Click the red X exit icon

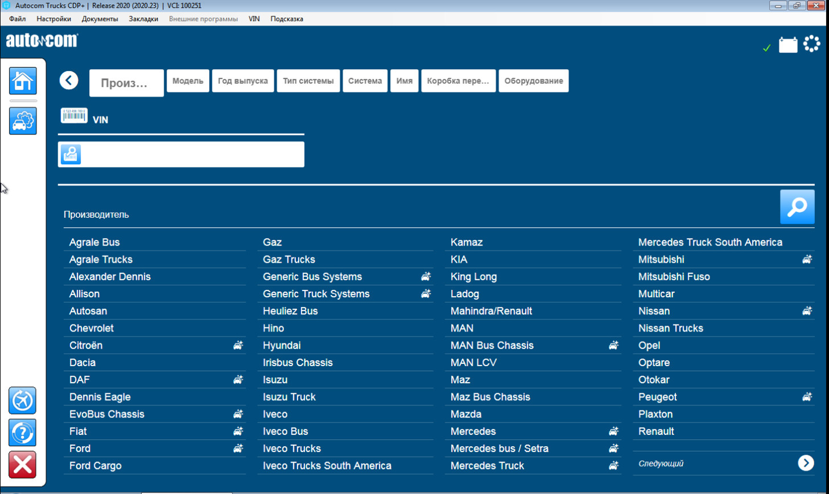coord(22,465)
